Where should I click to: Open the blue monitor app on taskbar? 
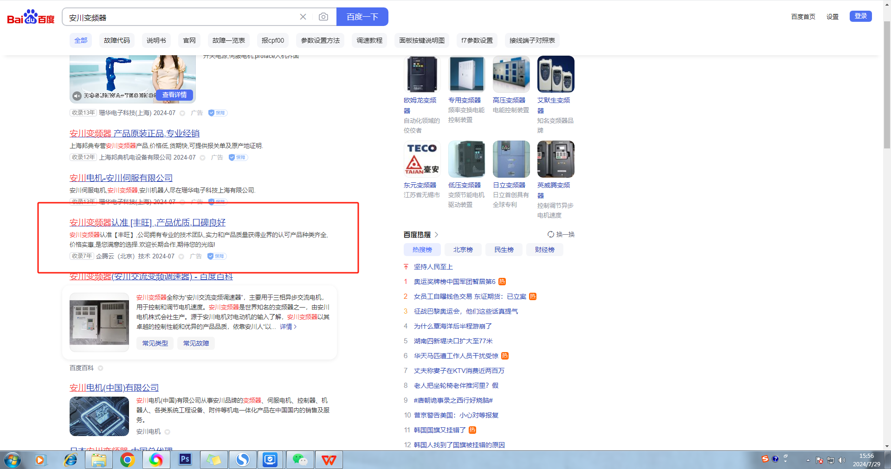pos(270,460)
